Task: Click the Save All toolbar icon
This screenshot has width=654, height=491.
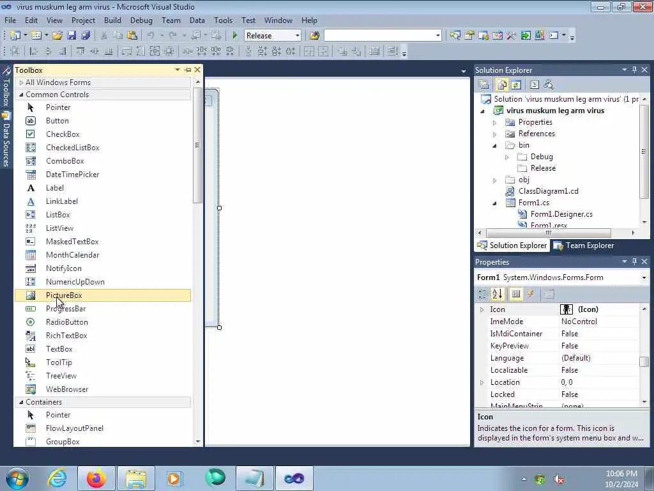Action: pos(86,36)
